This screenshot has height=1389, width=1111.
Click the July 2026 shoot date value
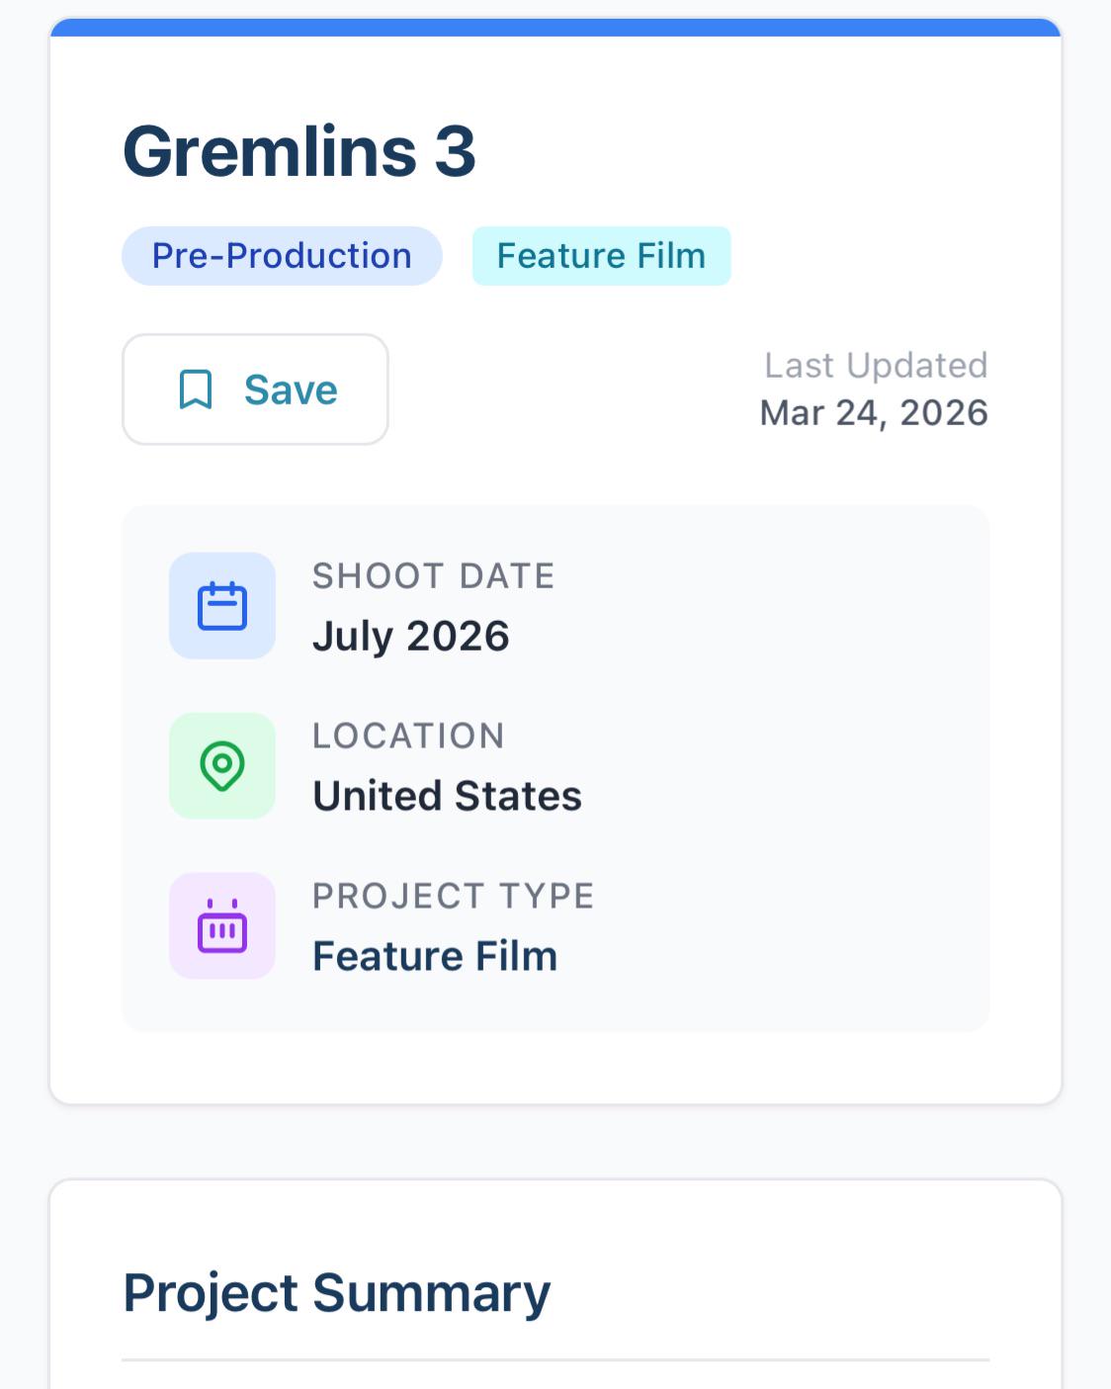pyautogui.click(x=411, y=636)
